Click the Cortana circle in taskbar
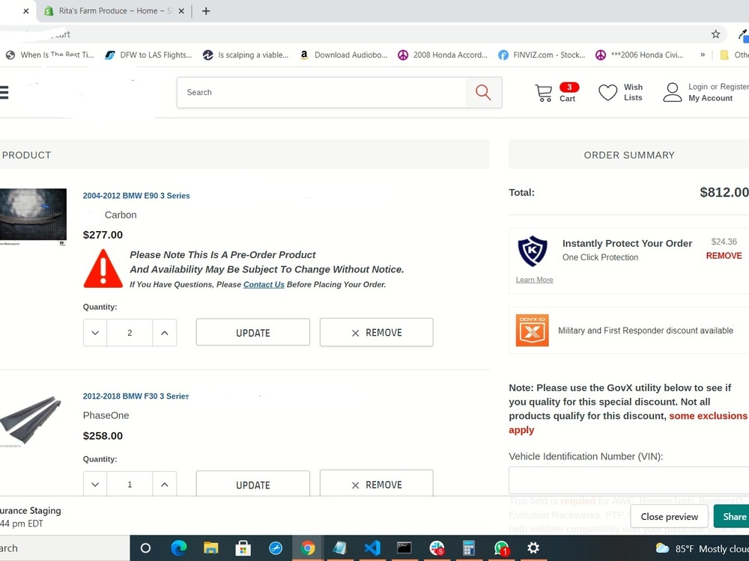Viewport: 749px width, 561px height. [x=146, y=548]
